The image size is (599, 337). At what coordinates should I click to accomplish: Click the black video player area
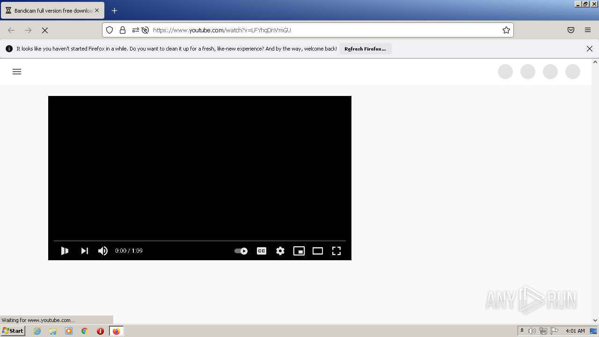click(x=200, y=168)
